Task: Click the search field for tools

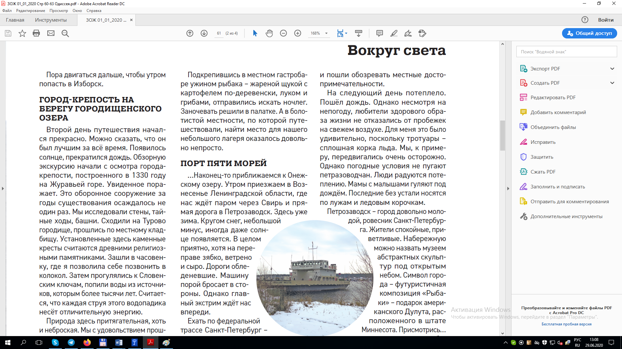Action: [x=566, y=51]
